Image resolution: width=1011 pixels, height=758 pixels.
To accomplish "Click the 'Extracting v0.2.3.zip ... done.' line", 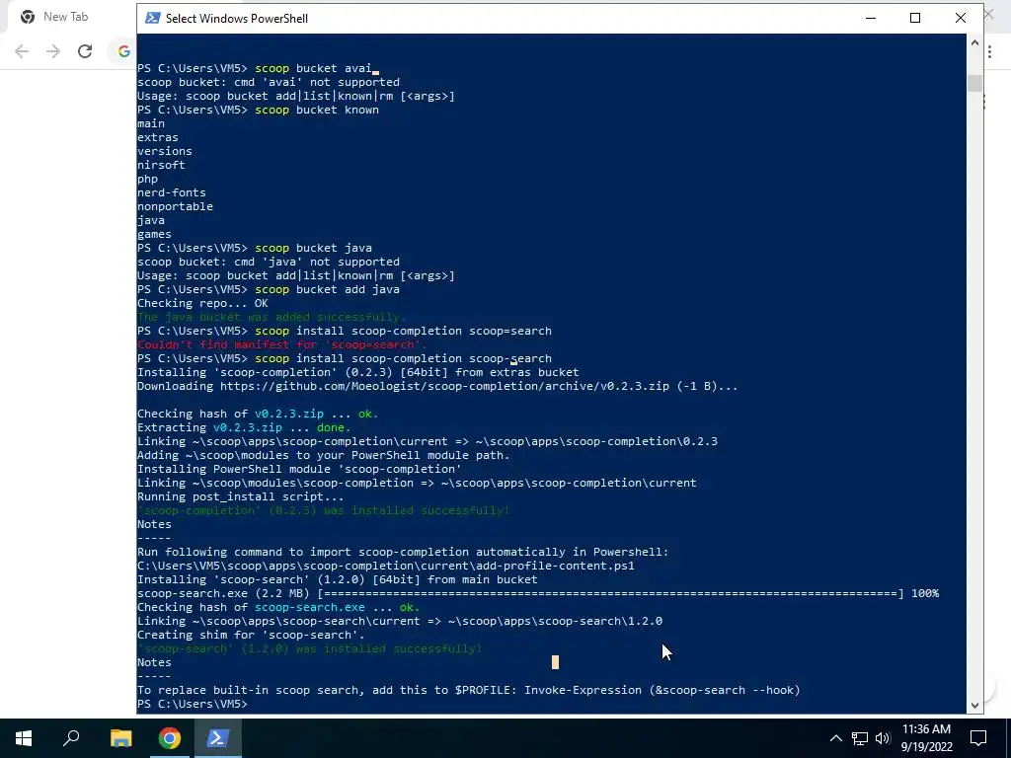I will pos(244,427).
